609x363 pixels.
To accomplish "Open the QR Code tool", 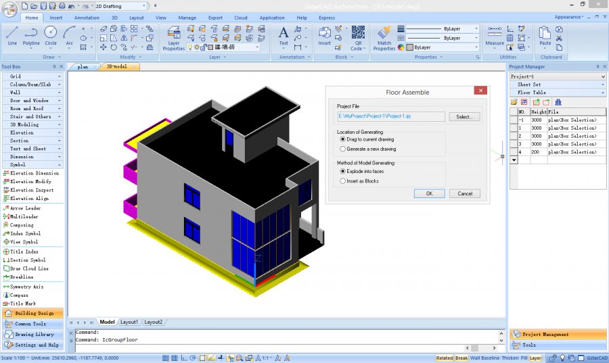I will 358,38.
